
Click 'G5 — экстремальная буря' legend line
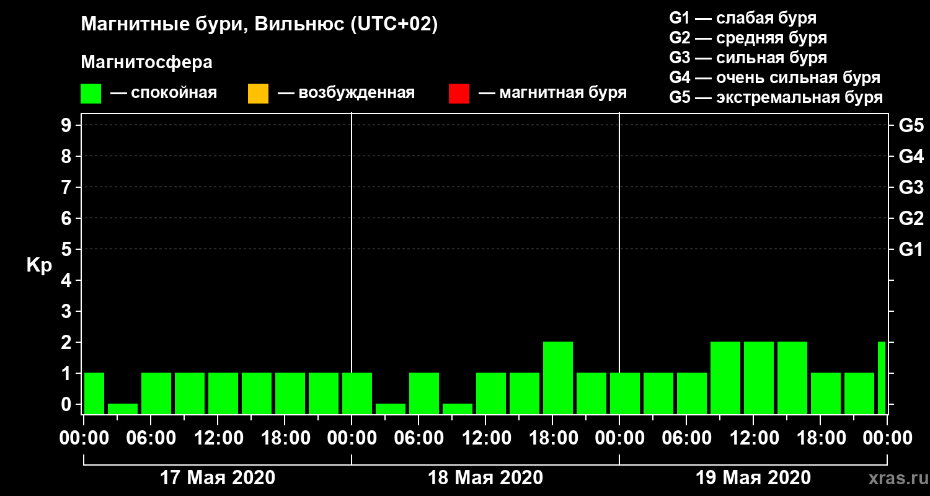(776, 97)
